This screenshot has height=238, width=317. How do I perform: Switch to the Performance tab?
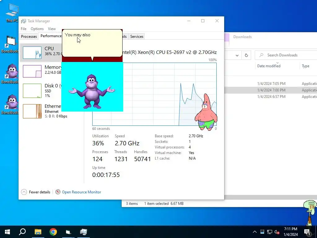point(50,36)
